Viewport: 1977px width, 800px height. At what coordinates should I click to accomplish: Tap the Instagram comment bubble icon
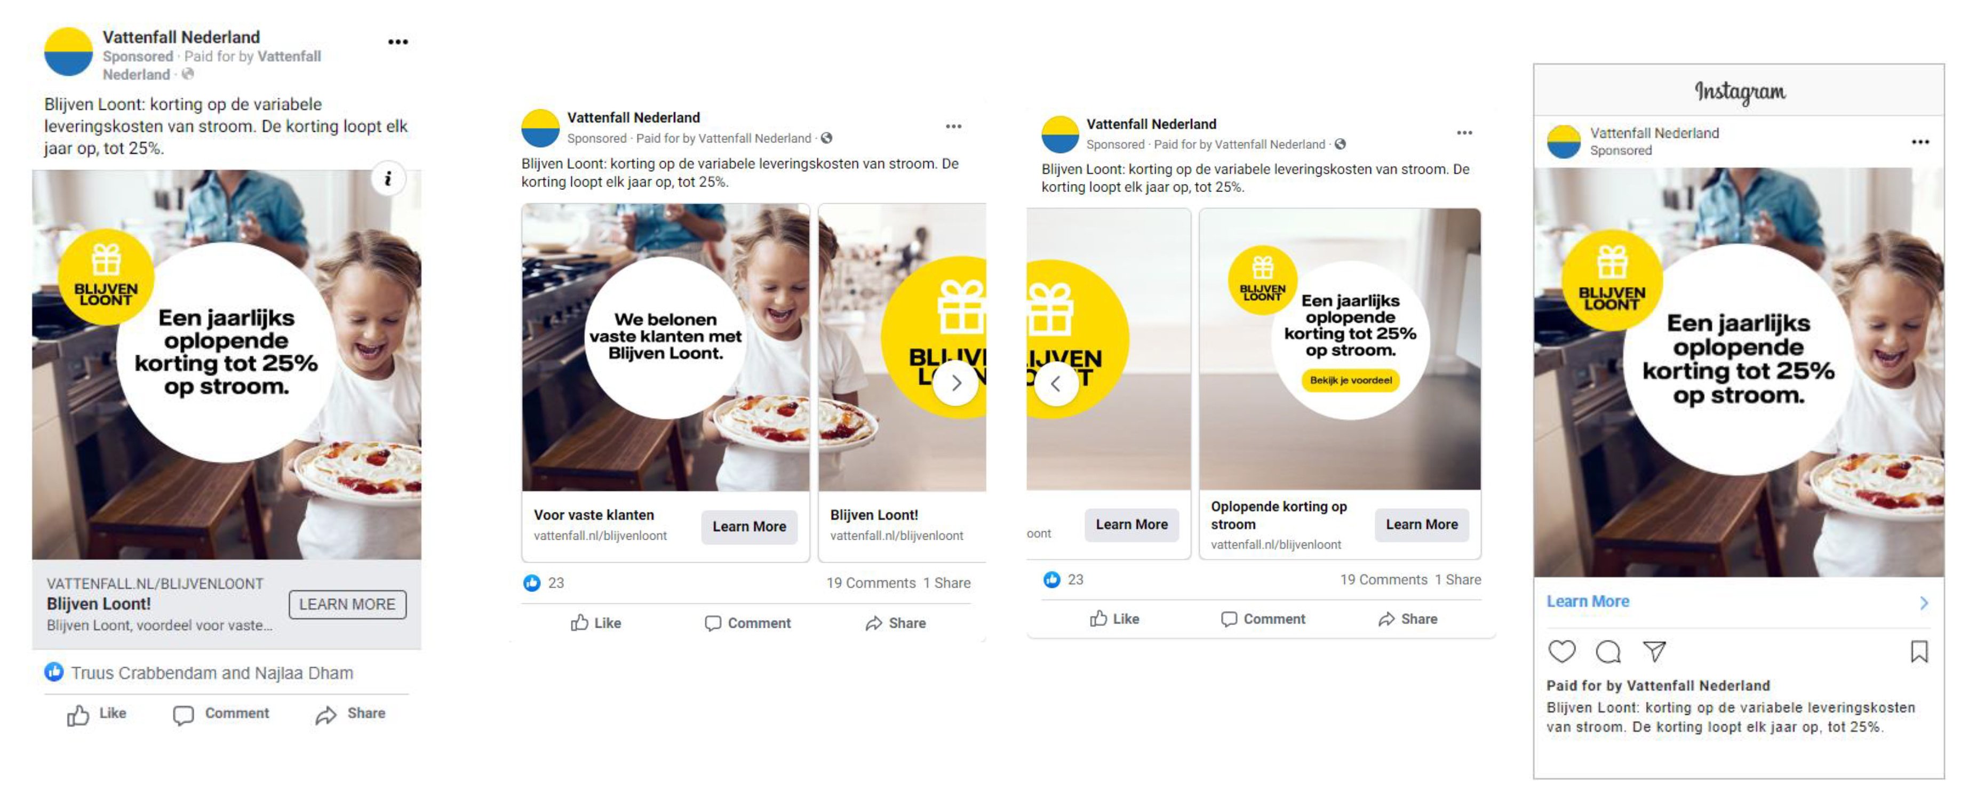click(x=1608, y=651)
